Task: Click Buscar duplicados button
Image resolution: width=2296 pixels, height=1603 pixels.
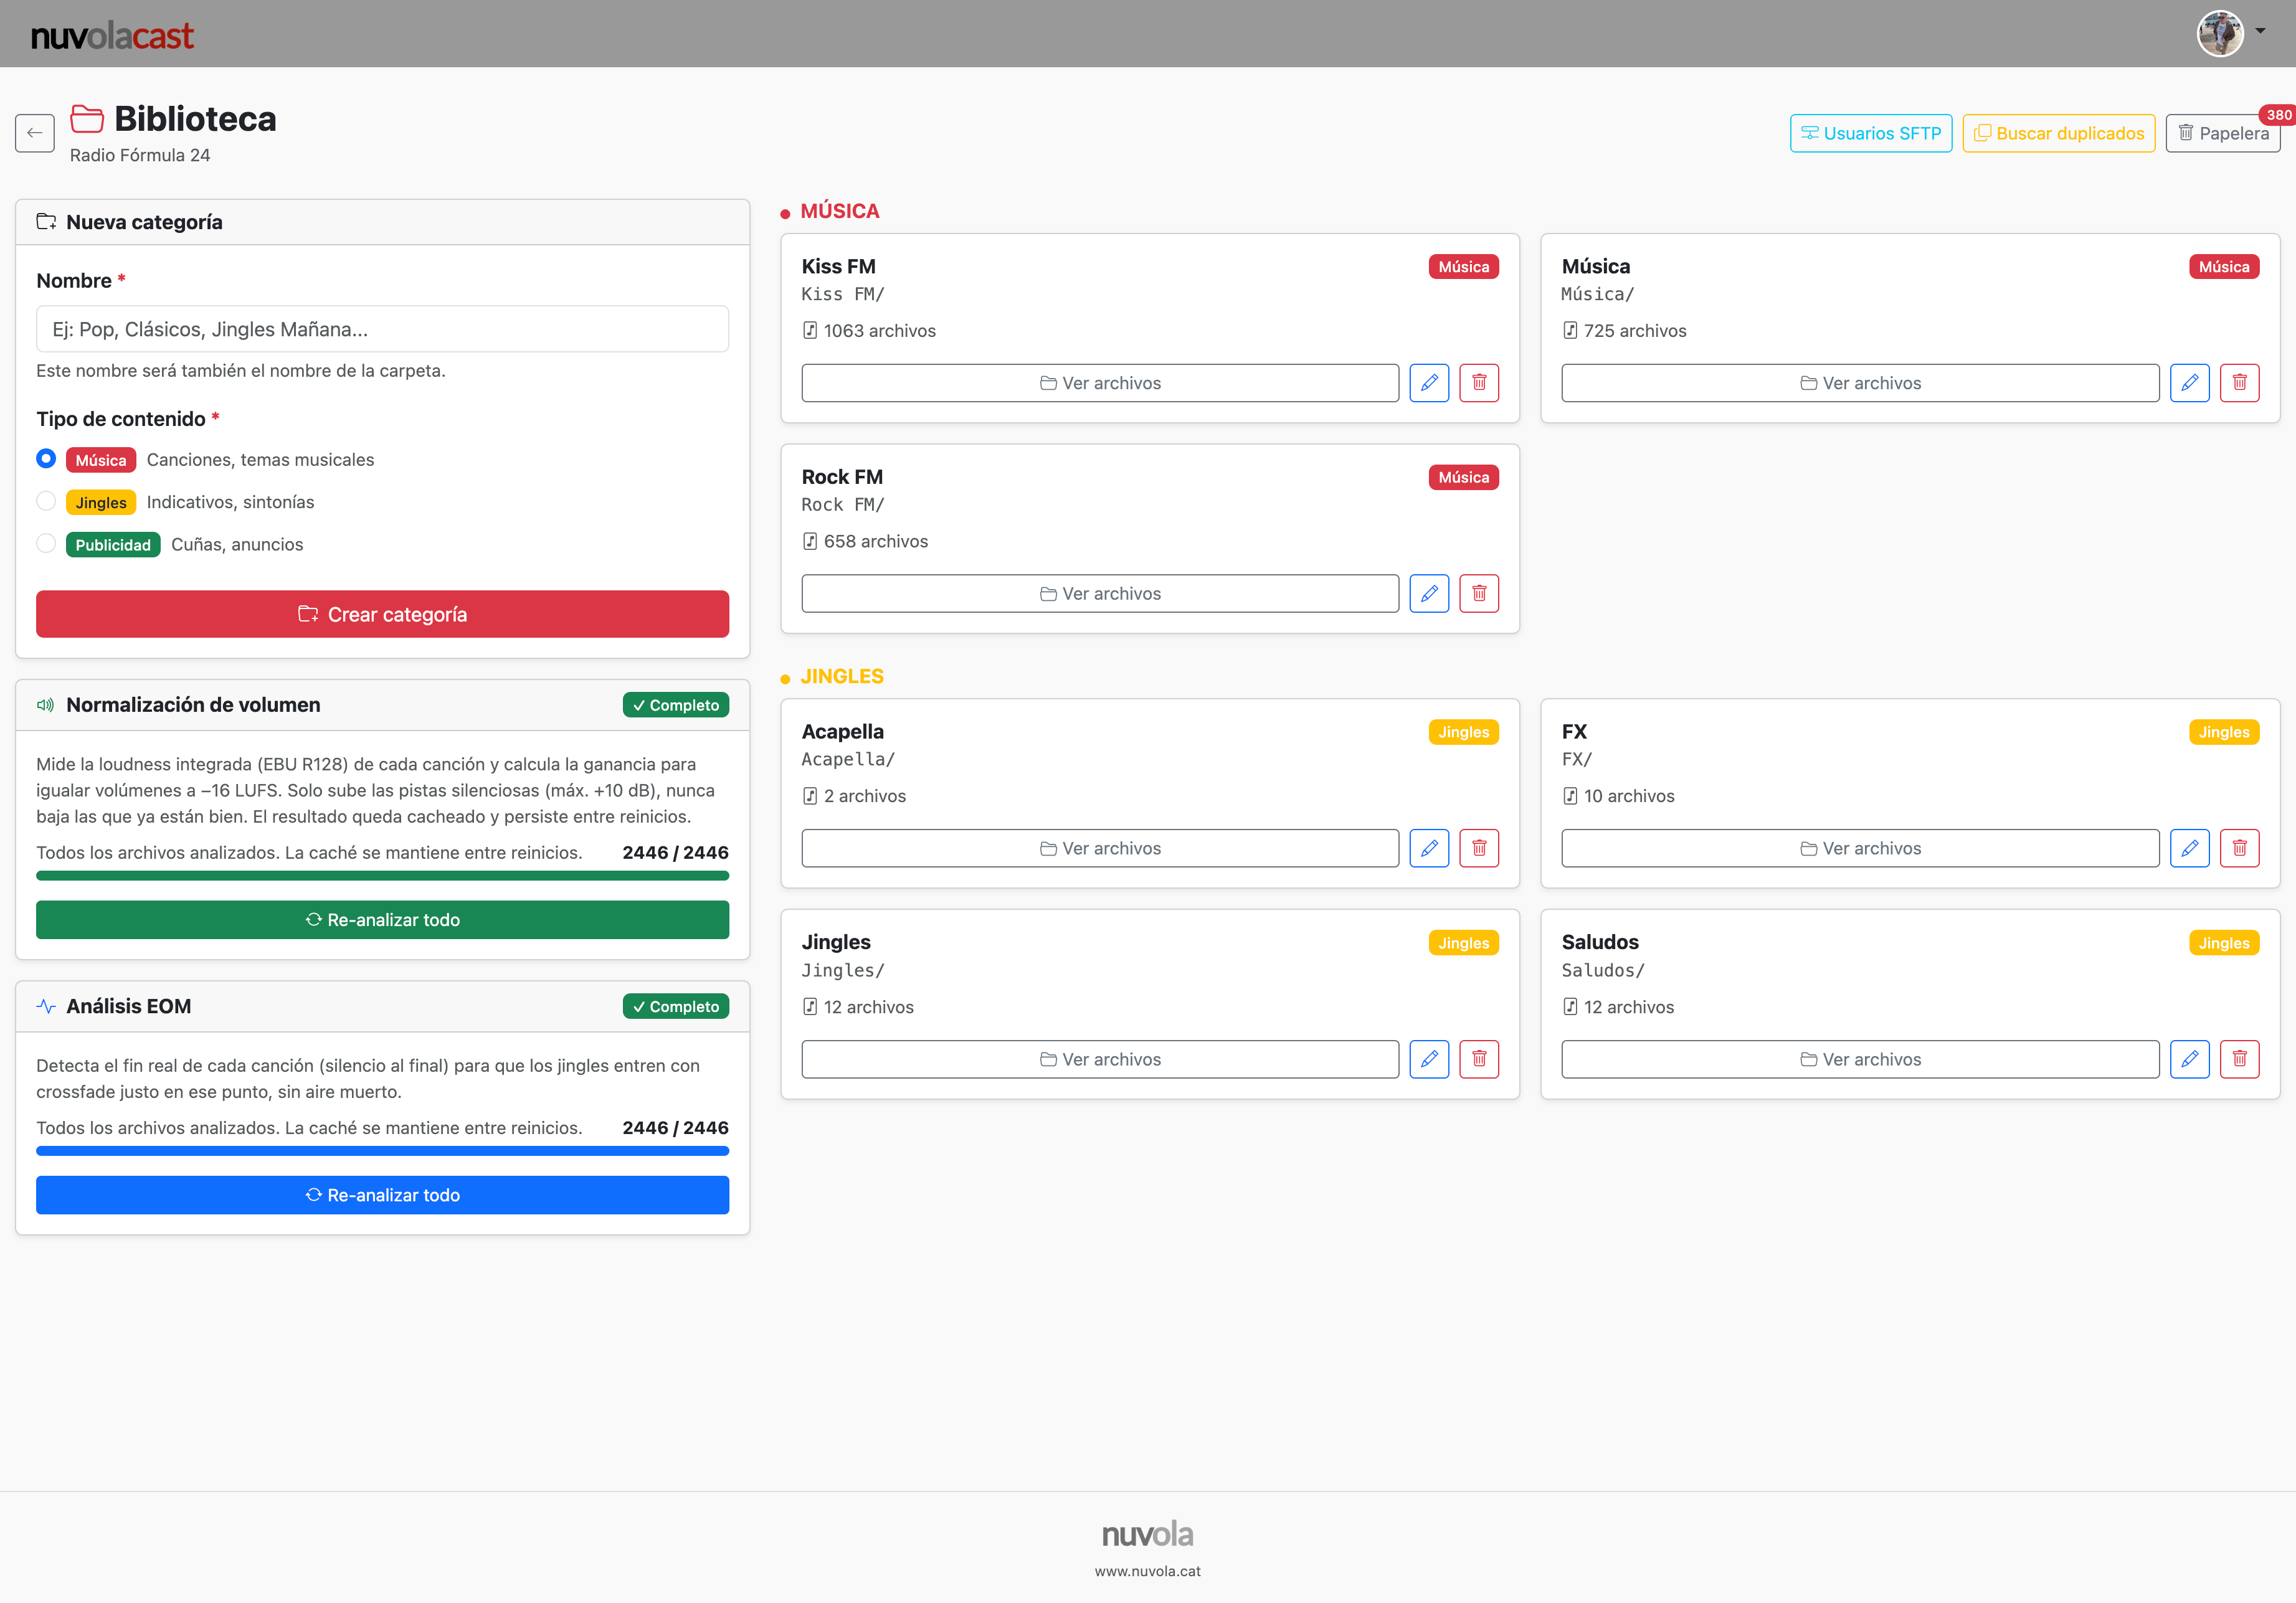Action: pyautogui.click(x=2058, y=133)
